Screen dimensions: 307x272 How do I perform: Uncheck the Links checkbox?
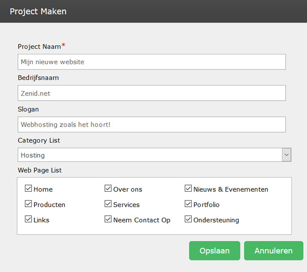[x=28, y=219]
